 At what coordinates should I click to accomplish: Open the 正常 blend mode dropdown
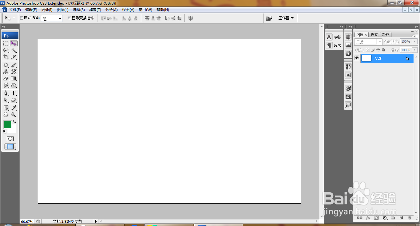tap(368, 42)
